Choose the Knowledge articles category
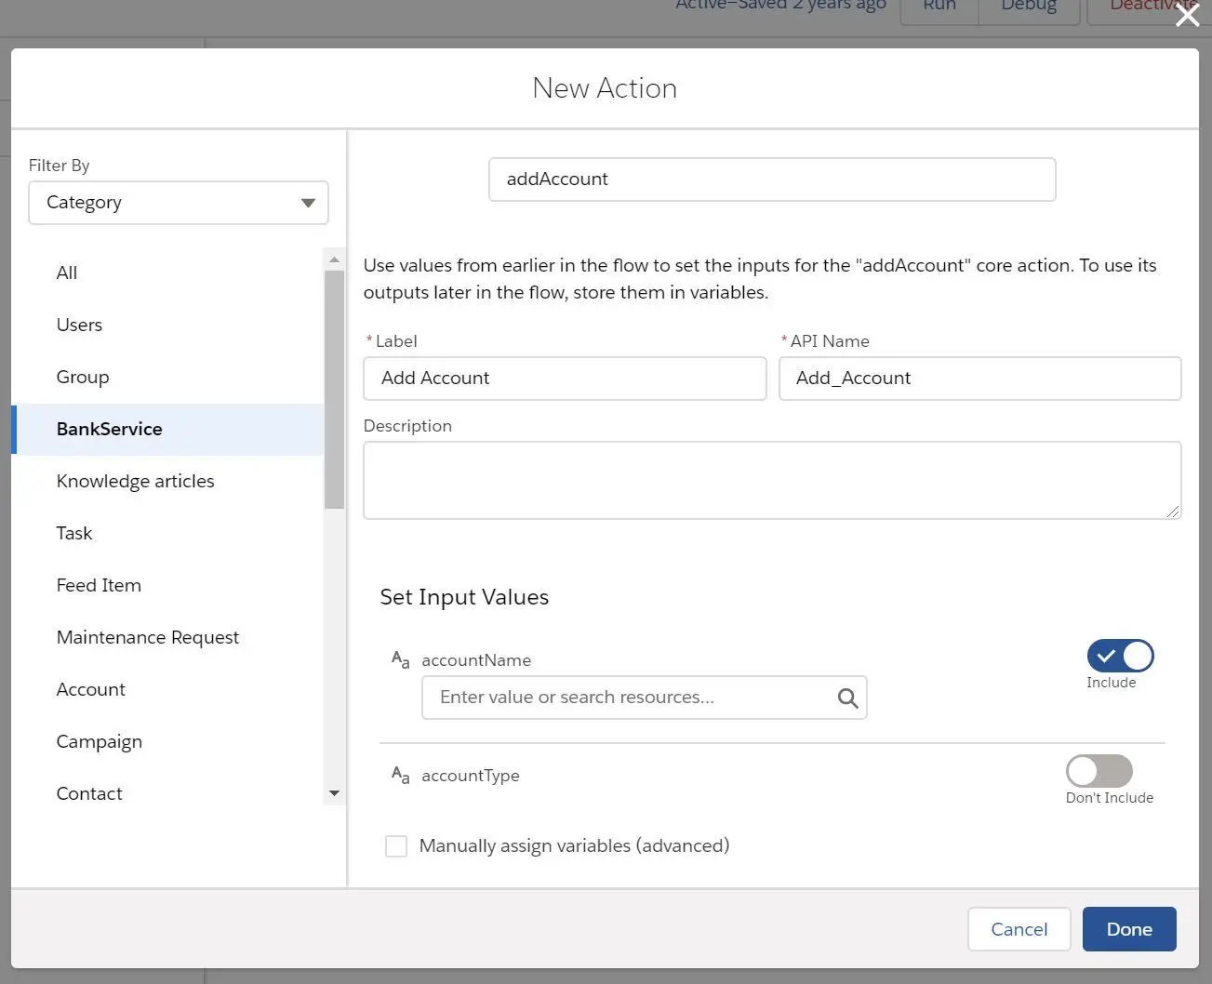The height and width of the screenshot is (984, 1212). [x=167, y=481]
